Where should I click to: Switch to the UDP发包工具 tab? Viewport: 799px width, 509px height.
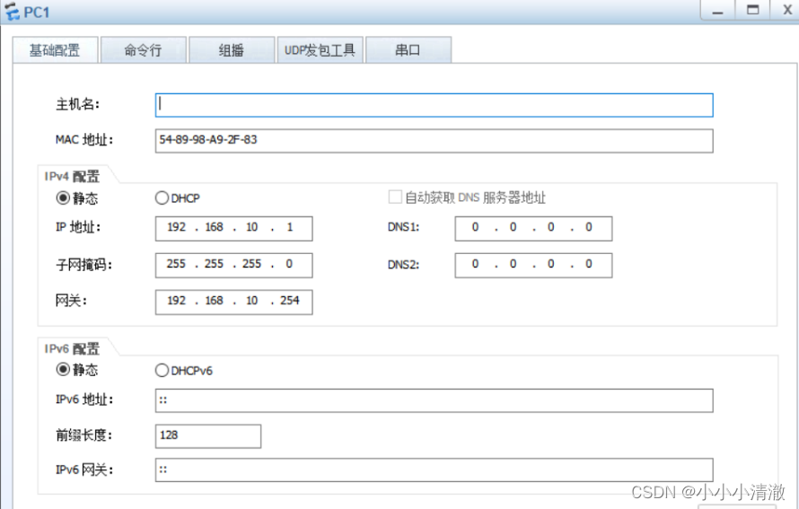coord(320,50)
